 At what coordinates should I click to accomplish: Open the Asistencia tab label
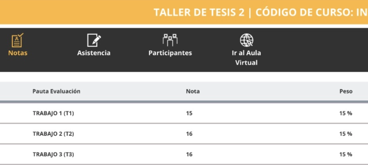[x=94, y=53]
